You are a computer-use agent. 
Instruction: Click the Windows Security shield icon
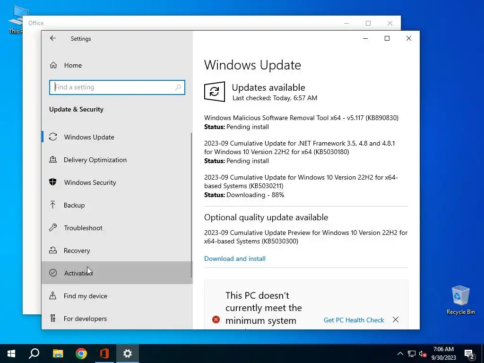click(53, 182)
